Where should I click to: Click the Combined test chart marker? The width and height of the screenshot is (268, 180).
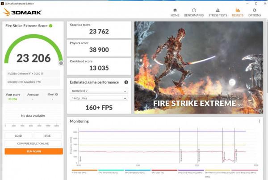pos(236,155)
